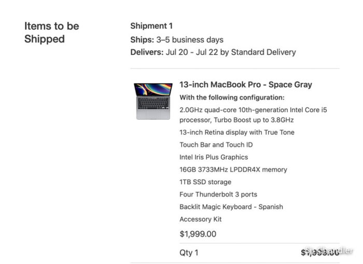The height and width of the screenshot is (264, 363).
Task: Click the total price beside Qty 1
Action: (320, 253)
